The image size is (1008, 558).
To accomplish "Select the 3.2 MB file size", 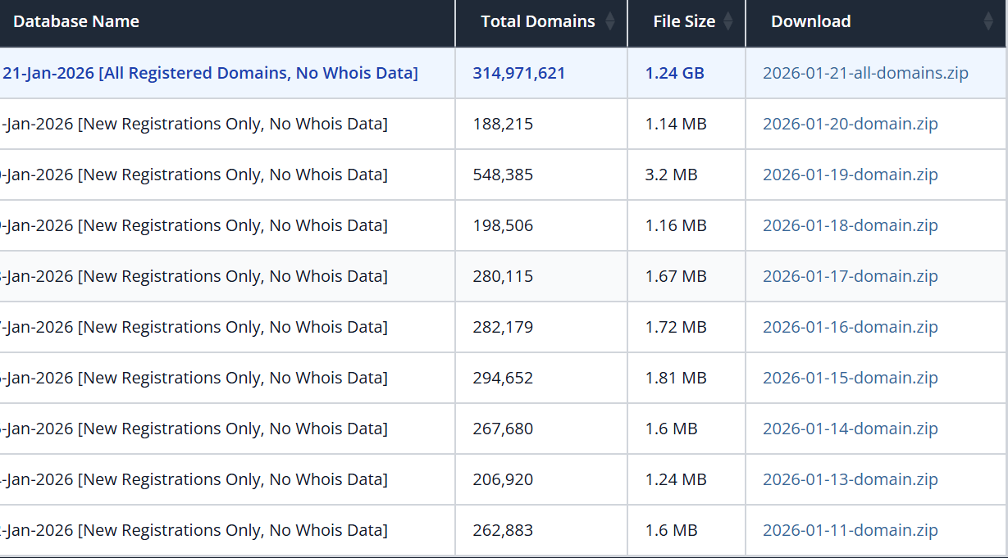I will click(672, 175).
